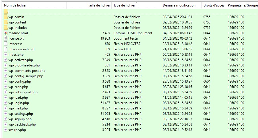Select the wp-cron.php file name

pyautogui.click(x=18, y=87)
